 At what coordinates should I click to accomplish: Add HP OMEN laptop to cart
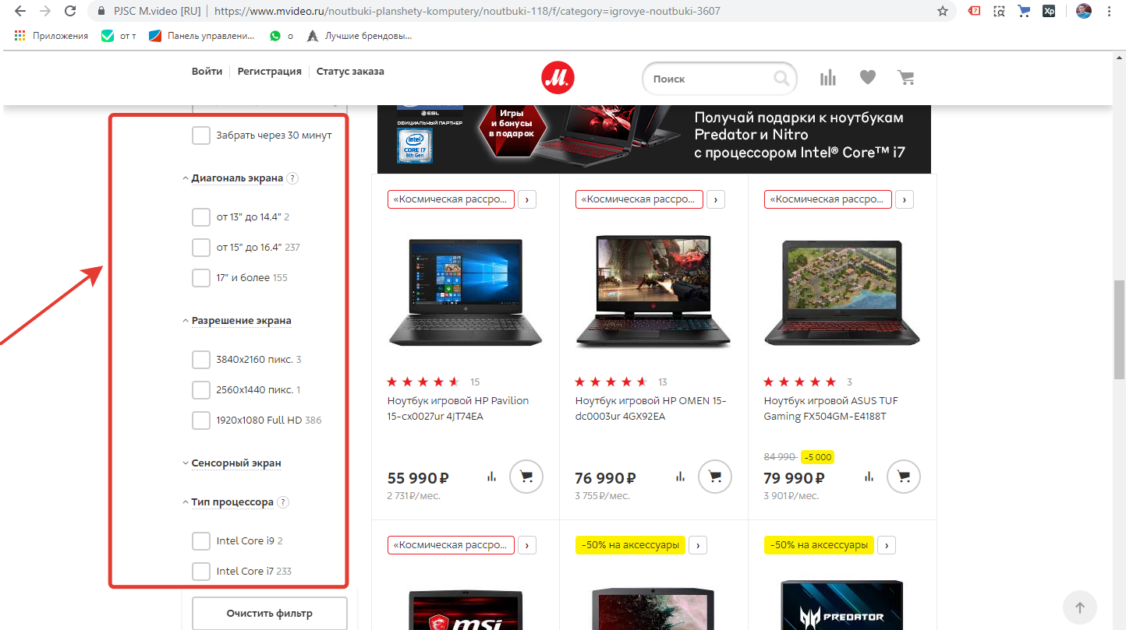click(x=715, y=477)
